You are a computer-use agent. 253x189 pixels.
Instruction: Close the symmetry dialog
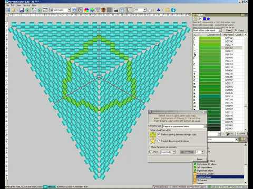click(x=205, y=112)
